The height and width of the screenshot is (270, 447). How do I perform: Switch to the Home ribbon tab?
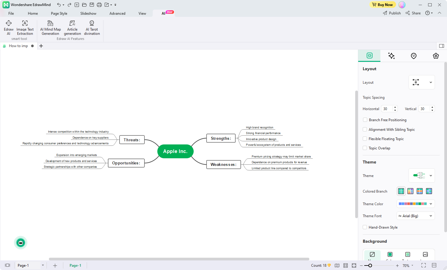click(x=33, y=13)
